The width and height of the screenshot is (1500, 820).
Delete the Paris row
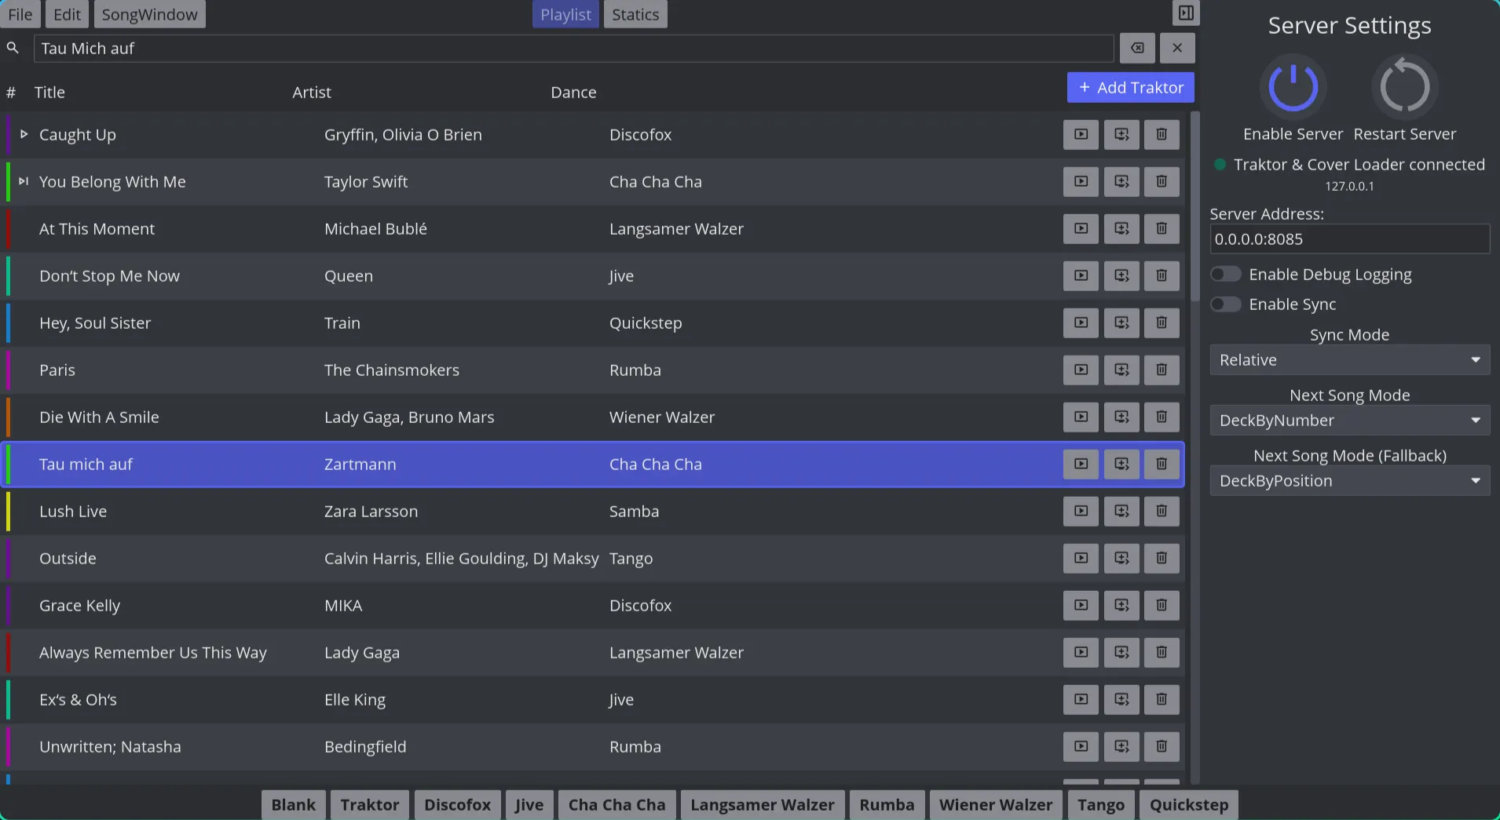coord(1162,370)
